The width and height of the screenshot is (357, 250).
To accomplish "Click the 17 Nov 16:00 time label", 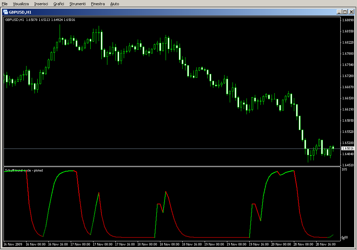I will pyautogui.click(x=125, y=244).
